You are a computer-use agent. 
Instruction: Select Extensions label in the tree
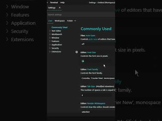click(x=56, y=52)
